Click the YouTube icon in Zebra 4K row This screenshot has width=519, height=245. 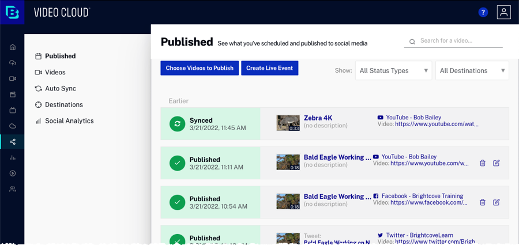[381, 118]
